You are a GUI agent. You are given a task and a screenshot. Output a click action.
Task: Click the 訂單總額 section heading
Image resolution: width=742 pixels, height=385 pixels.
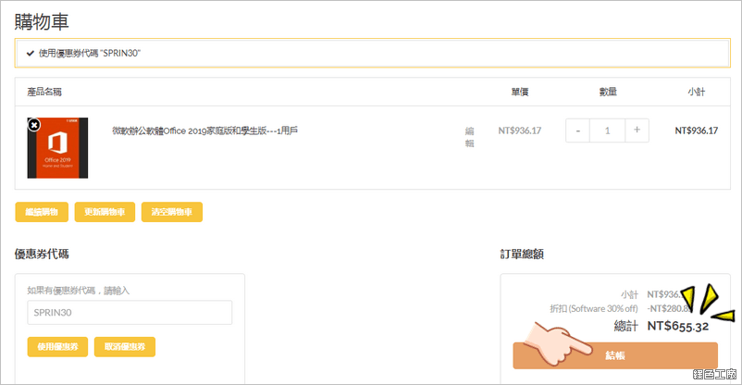[x=522, y=254]
